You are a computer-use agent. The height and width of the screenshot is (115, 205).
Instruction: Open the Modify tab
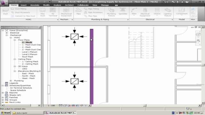click(x=46, y=5)
